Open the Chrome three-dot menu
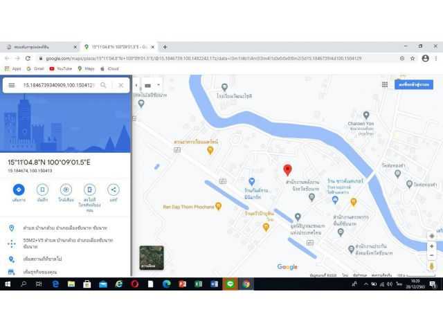Viewport: 443px width, 332px height. point(436,58)
